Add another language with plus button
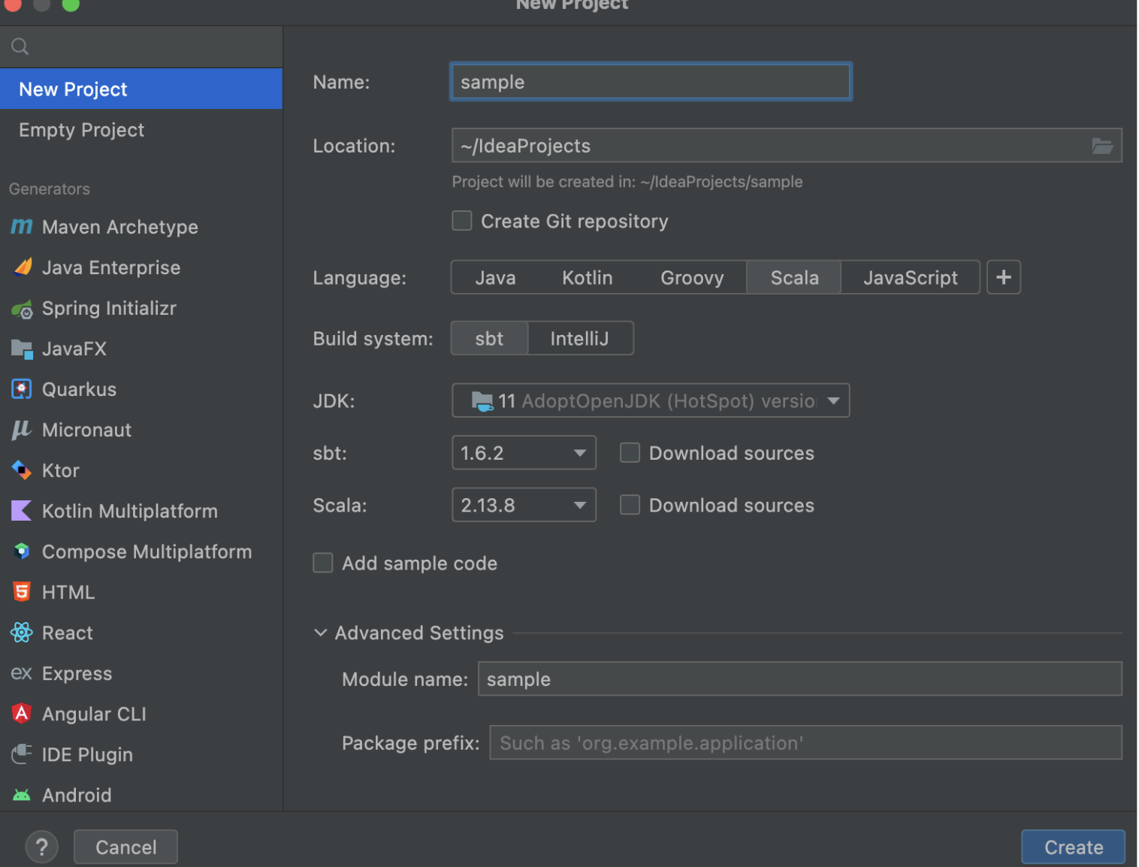Viewport: 1139px width, 867px height. tap(1004, 277)
